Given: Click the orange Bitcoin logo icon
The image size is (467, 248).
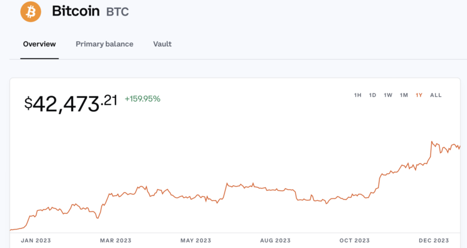Looking at the screenshot, I should [31, 11].
